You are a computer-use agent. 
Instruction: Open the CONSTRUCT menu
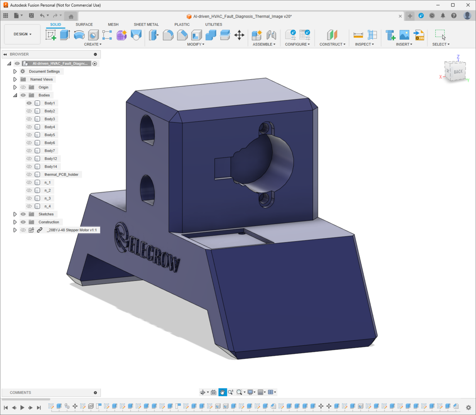tap(332, 44)
